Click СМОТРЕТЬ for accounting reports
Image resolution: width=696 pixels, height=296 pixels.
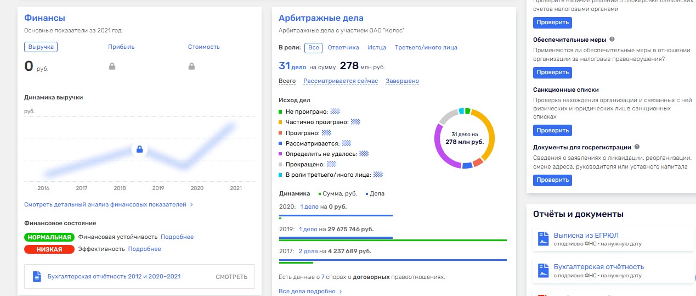pyautogui.click(x=231, y=277)
